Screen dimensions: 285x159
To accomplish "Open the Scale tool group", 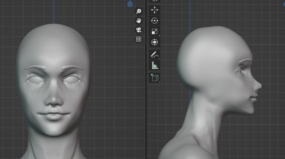I will [x=155, y=31].
